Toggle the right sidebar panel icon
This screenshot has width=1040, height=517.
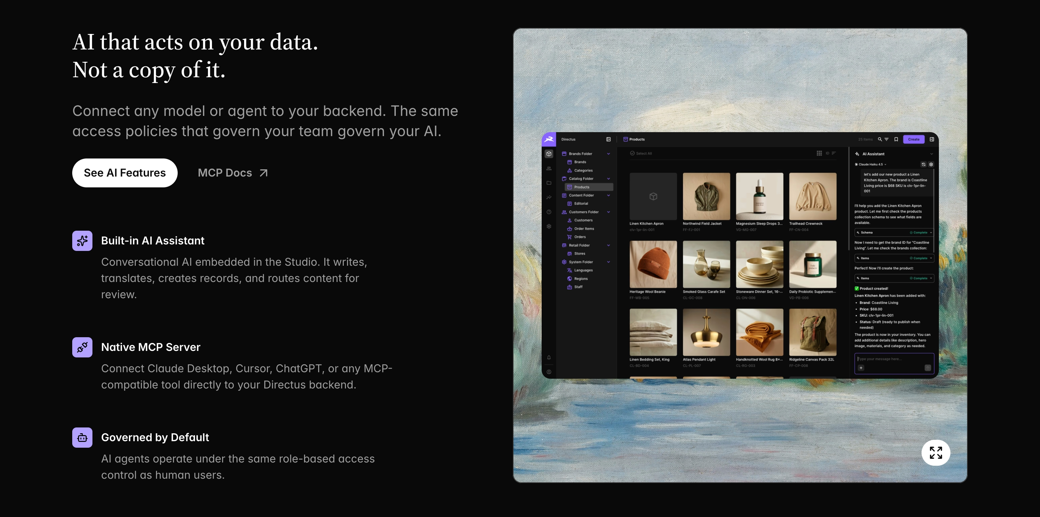[932, 139]
